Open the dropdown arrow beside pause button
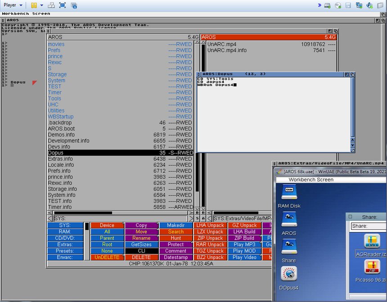Image resolution: width=387 pixels, height=302 pixels. pyautogui.click(x=41, y=5)
